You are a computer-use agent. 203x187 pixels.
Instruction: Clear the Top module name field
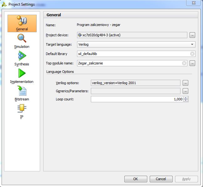(x=184, y=63)
